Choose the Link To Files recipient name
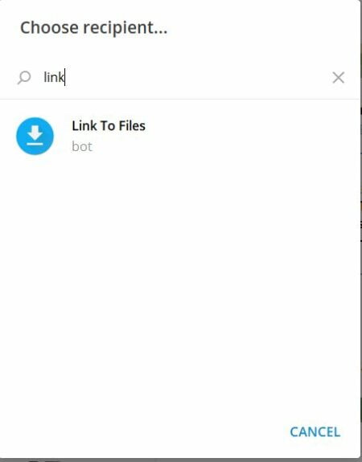This screenshot has height=462, width=362. (109, 126)
